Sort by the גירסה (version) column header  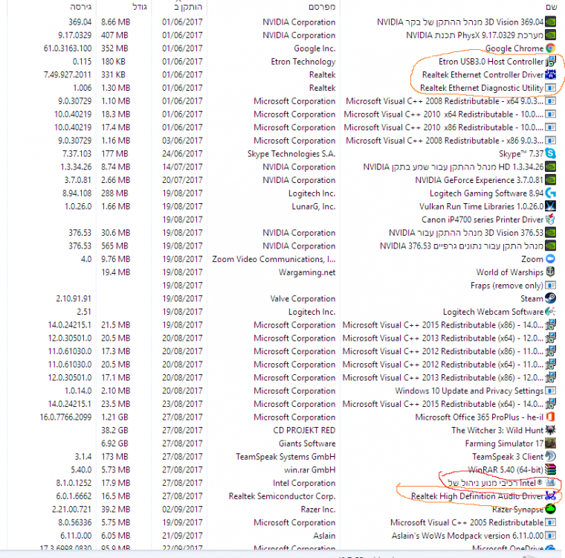[x=81, y=7]
